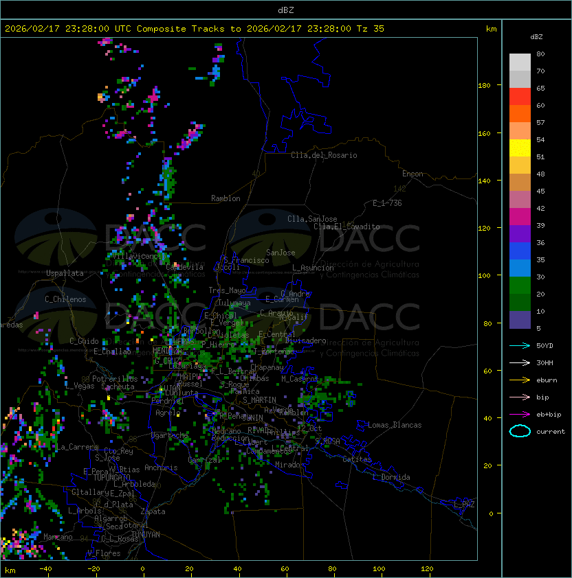
Task: Click the 'Lomas_Blancas' place label
Action: (x=395, y=425)
